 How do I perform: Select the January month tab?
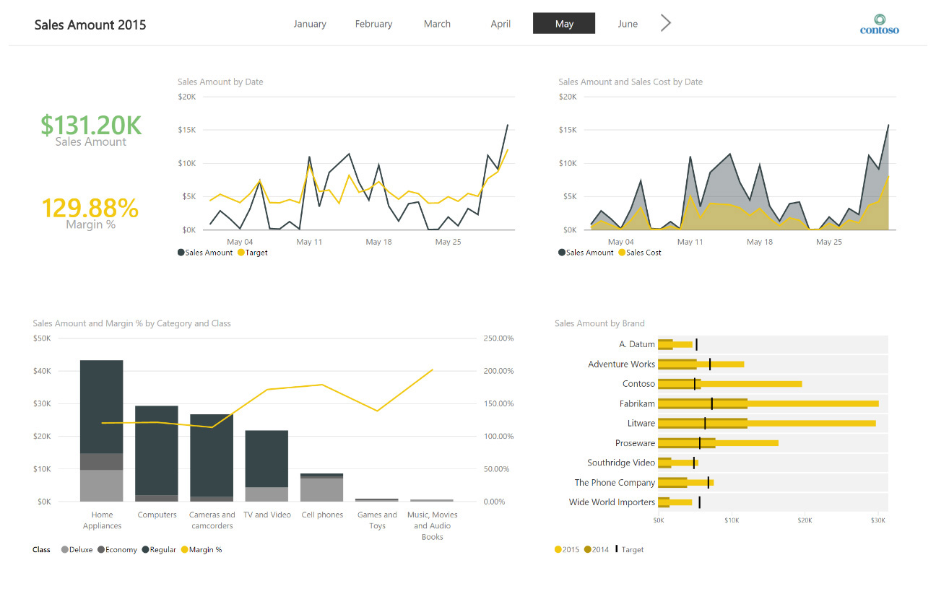coord(310,24)
